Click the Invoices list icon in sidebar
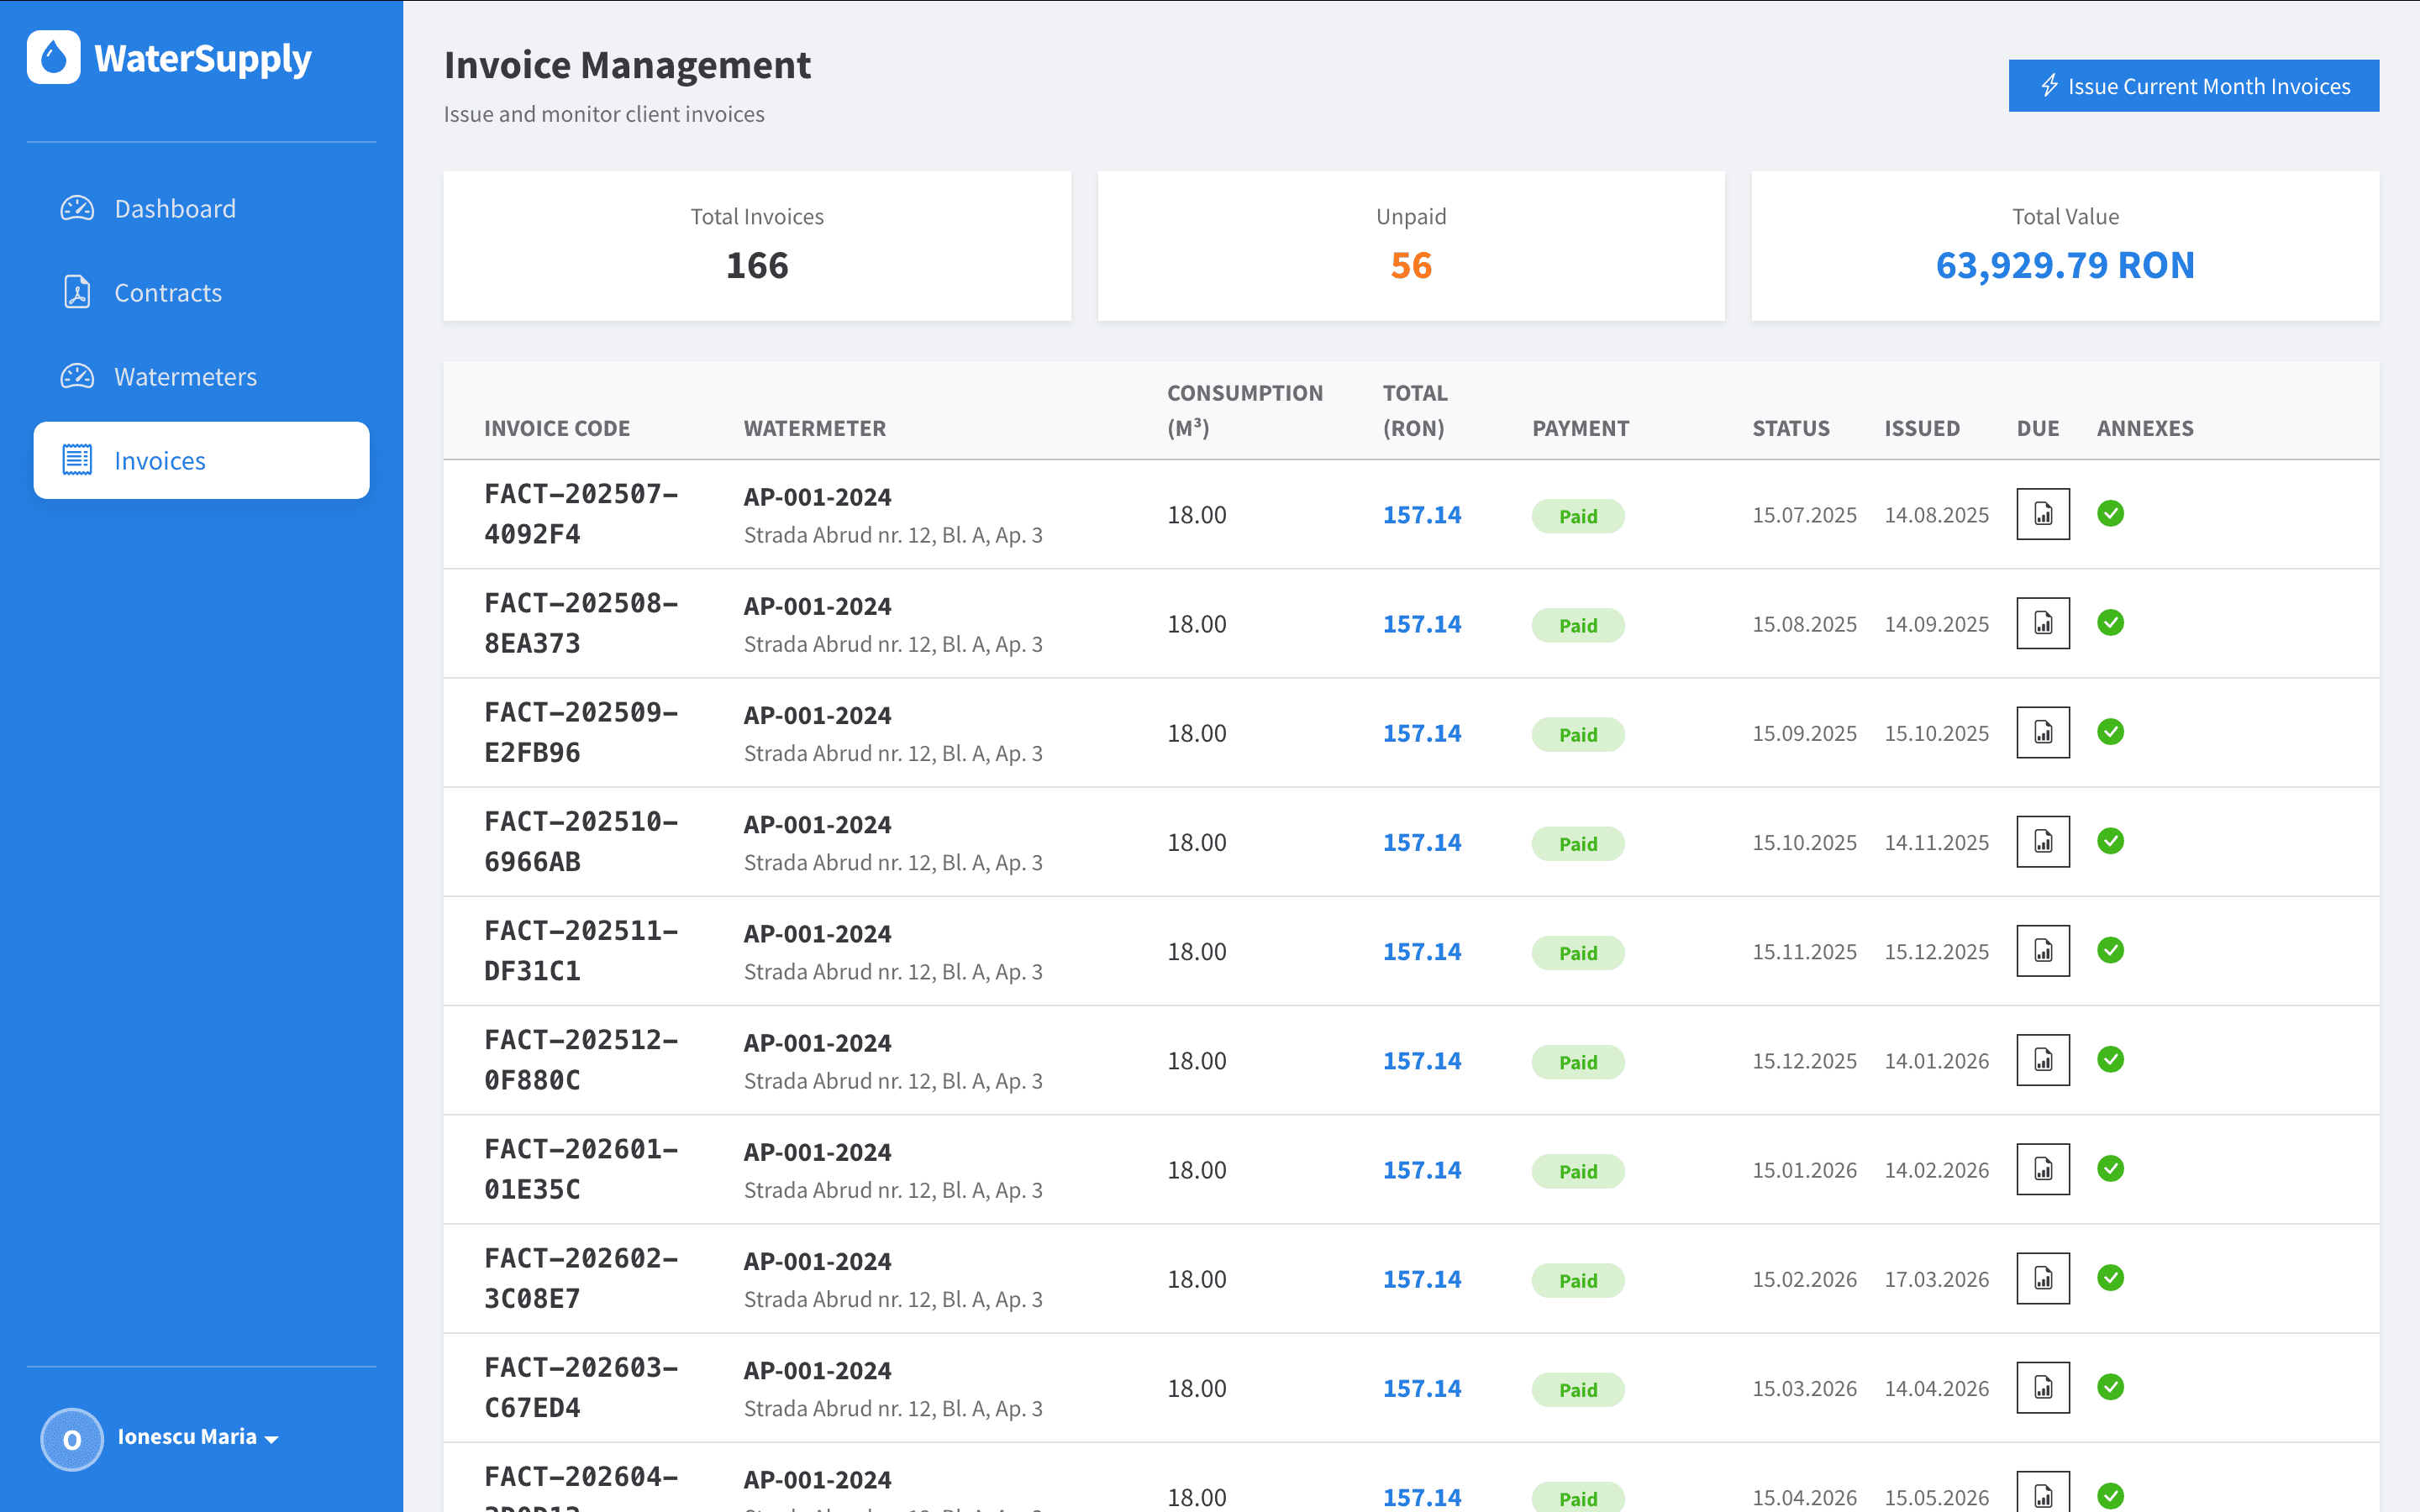 (77, 460)
